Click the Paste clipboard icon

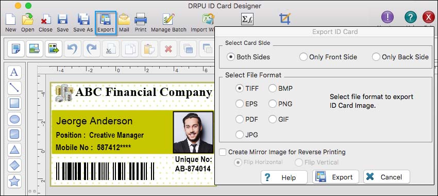[149, 49]
